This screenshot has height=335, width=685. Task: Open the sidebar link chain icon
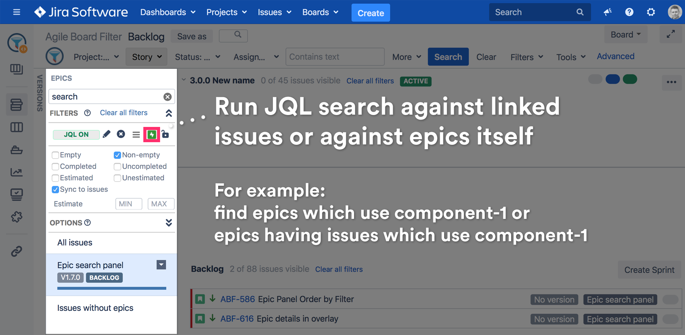coord(17,252)
